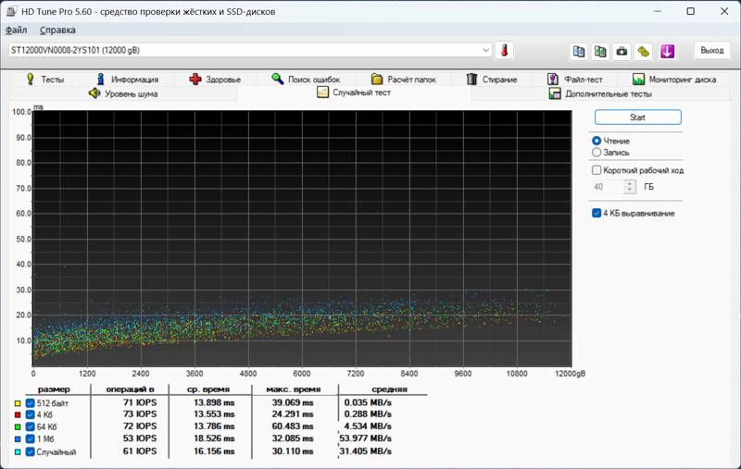
Task: Open Поиск ошибок magnifier tab
Action: click(306, 80)
